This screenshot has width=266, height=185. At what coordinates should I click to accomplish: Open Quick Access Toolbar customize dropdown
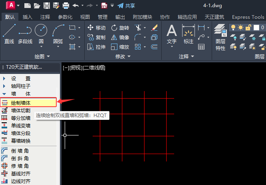(x=112, y=6)
